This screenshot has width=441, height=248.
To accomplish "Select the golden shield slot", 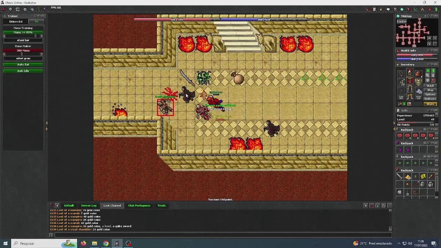I will click(x=419, y=83).
